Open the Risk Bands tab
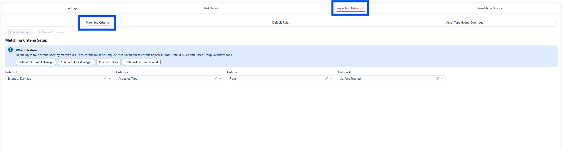563x150 pixels. point(211,8)
